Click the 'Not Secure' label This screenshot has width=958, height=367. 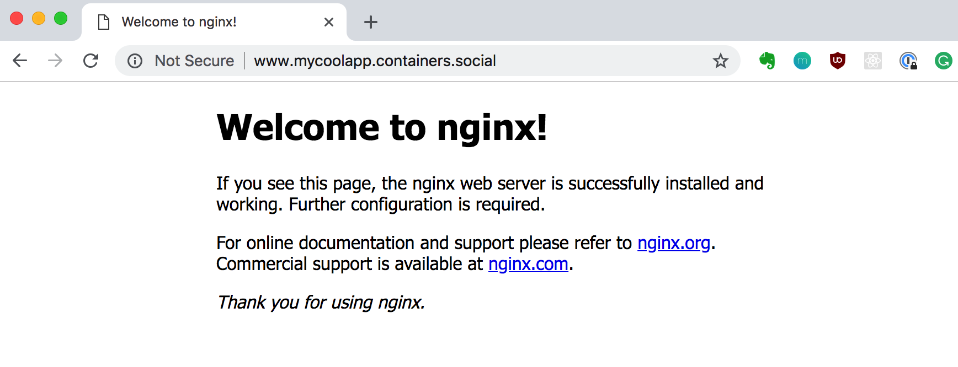pos(194,61)
